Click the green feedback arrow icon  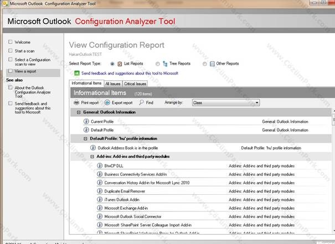(77, 73)
